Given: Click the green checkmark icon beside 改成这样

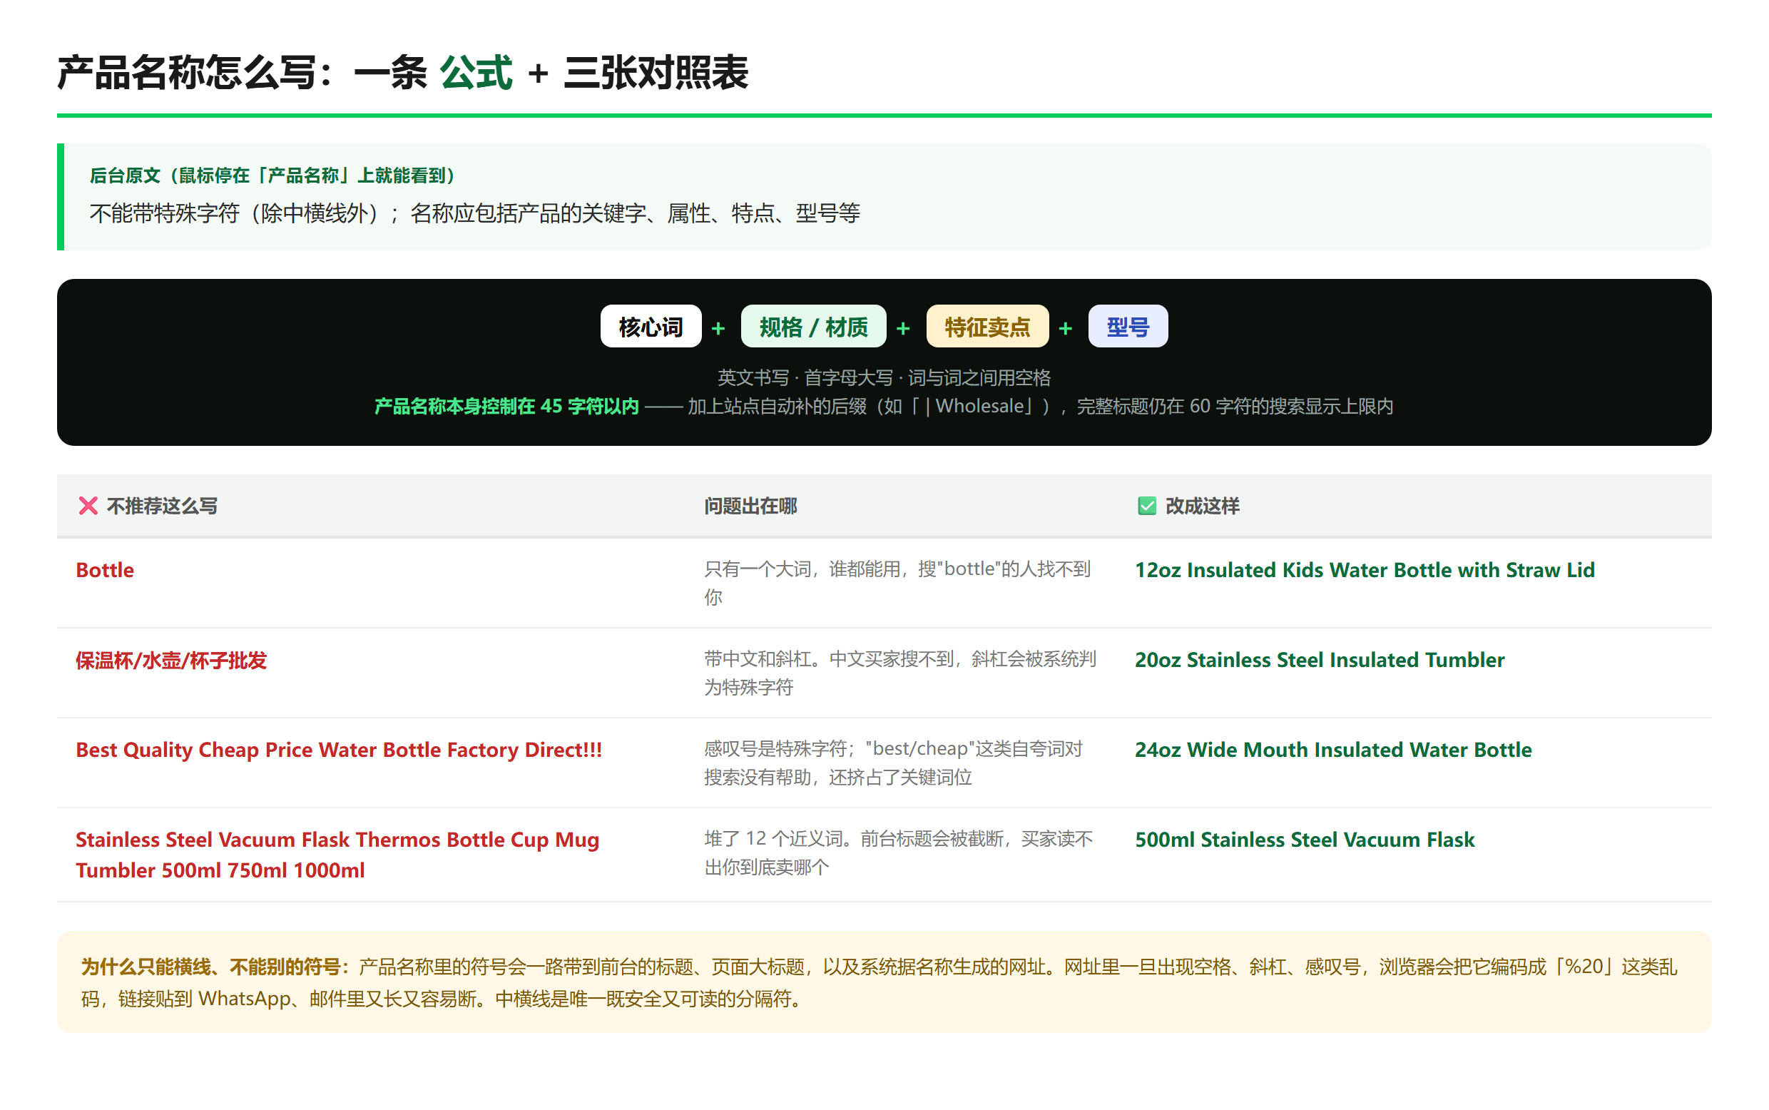Looking at the screenshot, I should click(x=1146, y=506).
